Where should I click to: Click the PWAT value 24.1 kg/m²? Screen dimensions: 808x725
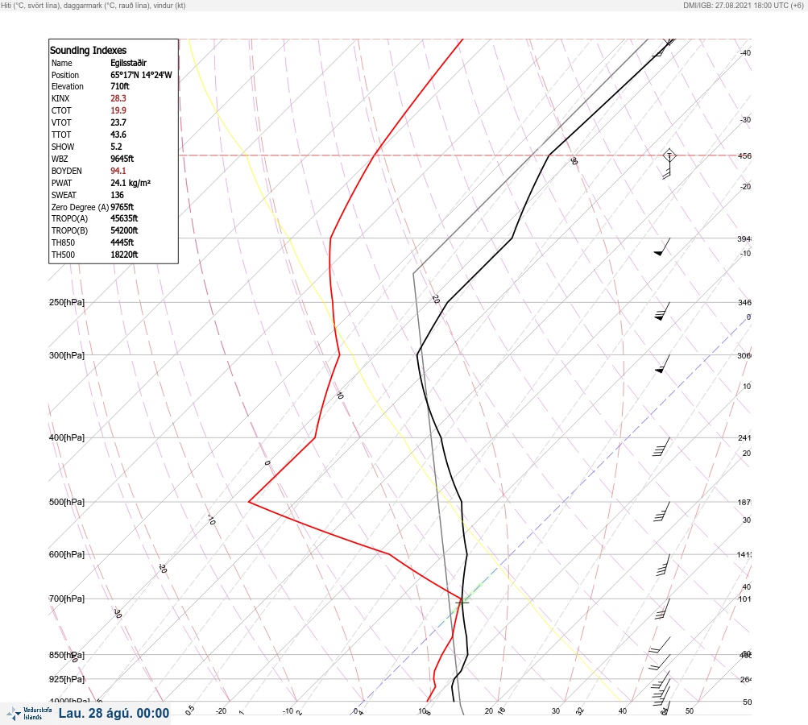(131, 183)
